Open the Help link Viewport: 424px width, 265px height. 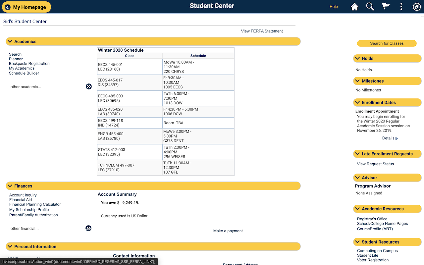(334, 7)
